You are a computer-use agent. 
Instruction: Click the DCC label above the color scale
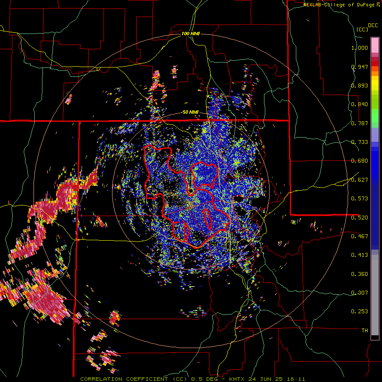click(373, 25)
